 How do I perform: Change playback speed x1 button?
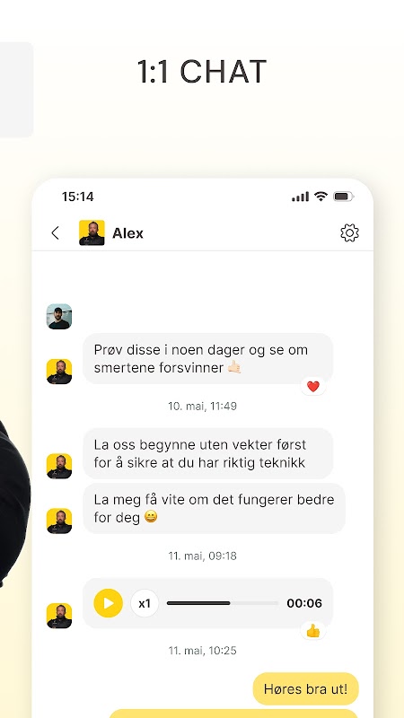[x=145, y=603]
